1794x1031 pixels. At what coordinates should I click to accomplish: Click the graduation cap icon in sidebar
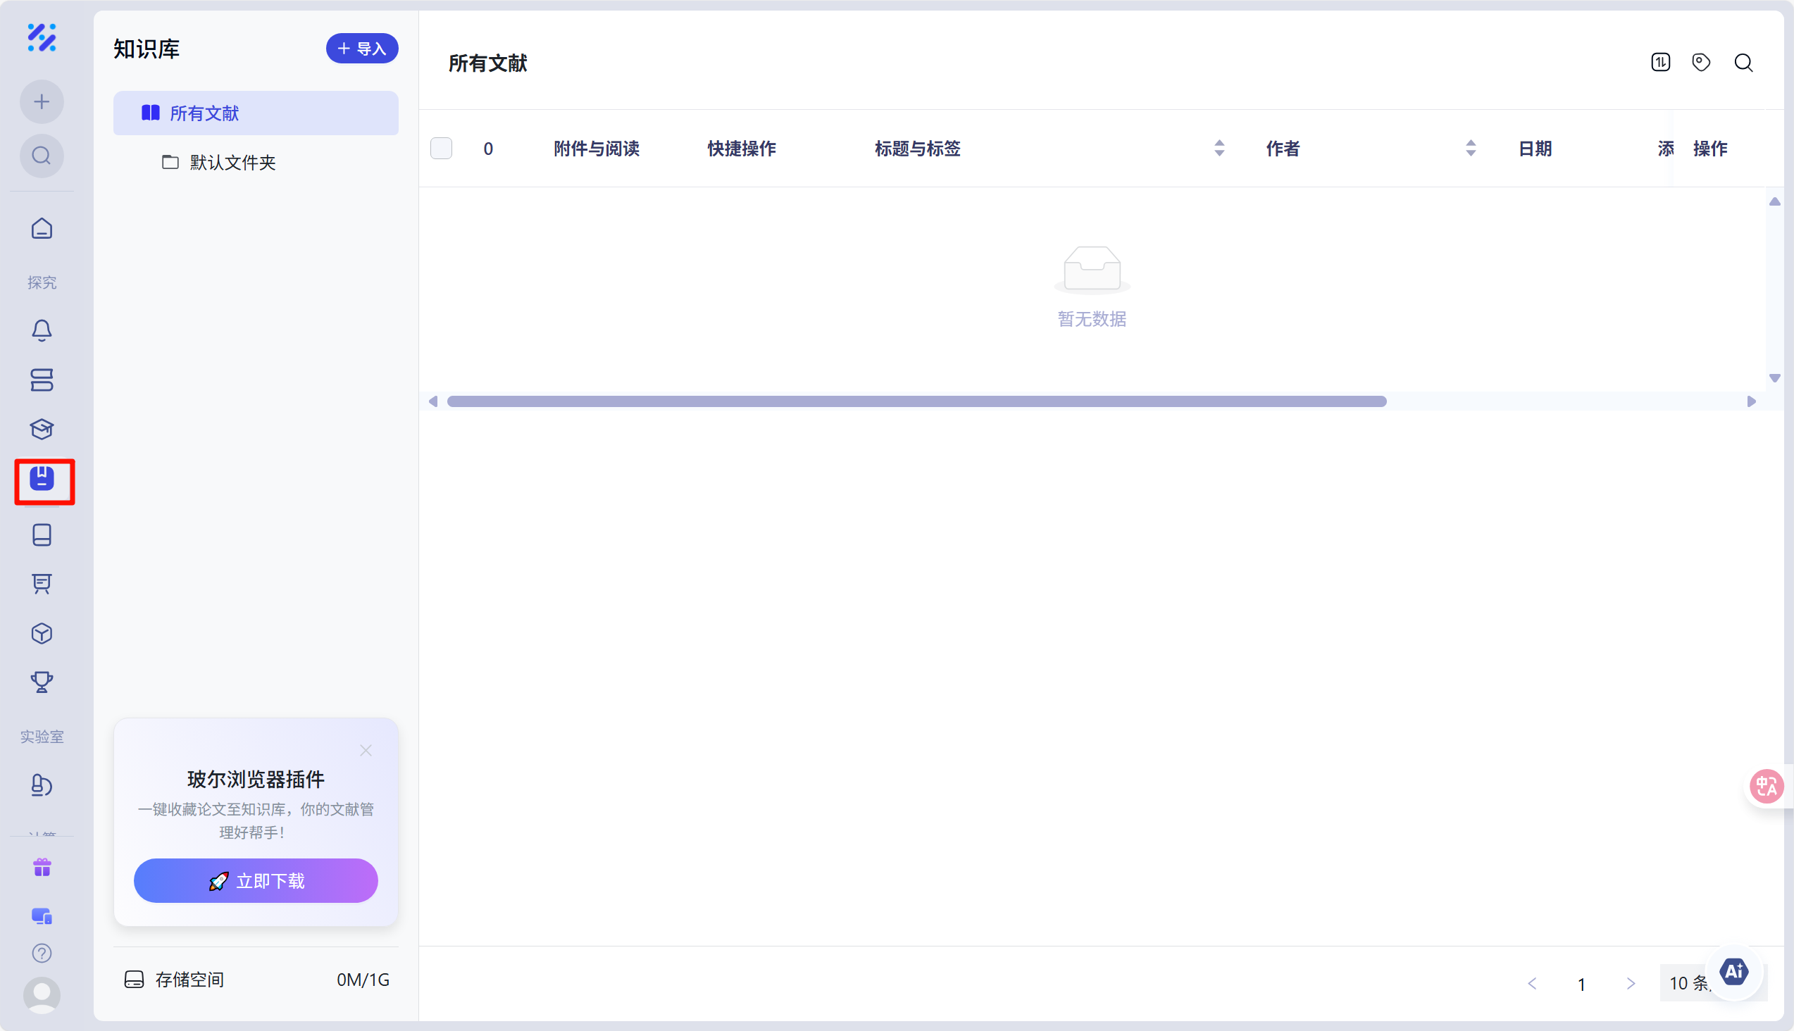[x=42, y=429]
